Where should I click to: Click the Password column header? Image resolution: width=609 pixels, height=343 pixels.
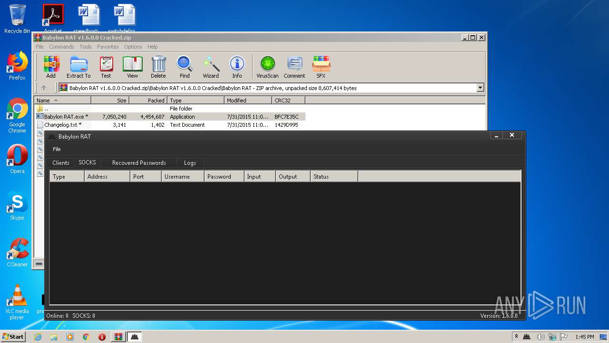(x=224, y=176)
